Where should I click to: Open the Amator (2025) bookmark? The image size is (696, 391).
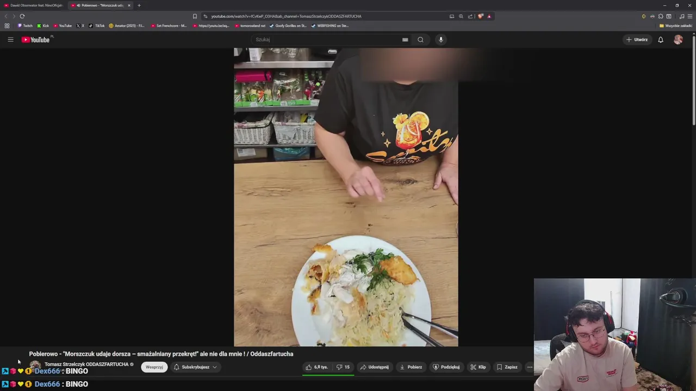pos(126,26)
